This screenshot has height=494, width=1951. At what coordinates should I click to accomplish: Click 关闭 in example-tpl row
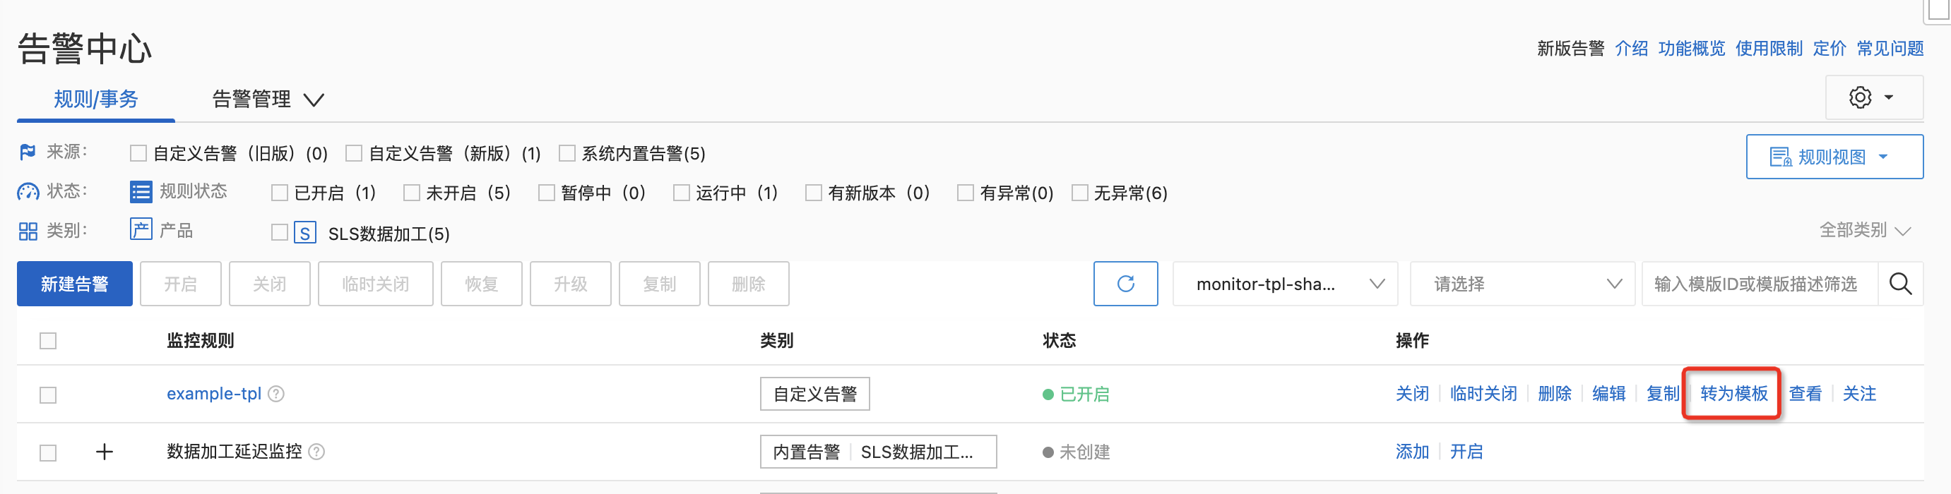point(1412,393)
